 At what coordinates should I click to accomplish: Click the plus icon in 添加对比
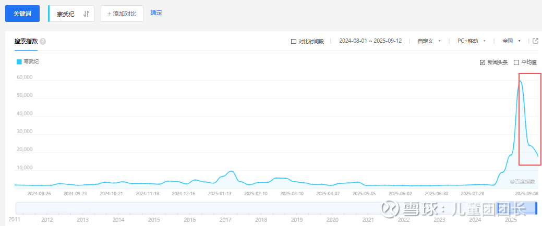[x=109, y=14]
